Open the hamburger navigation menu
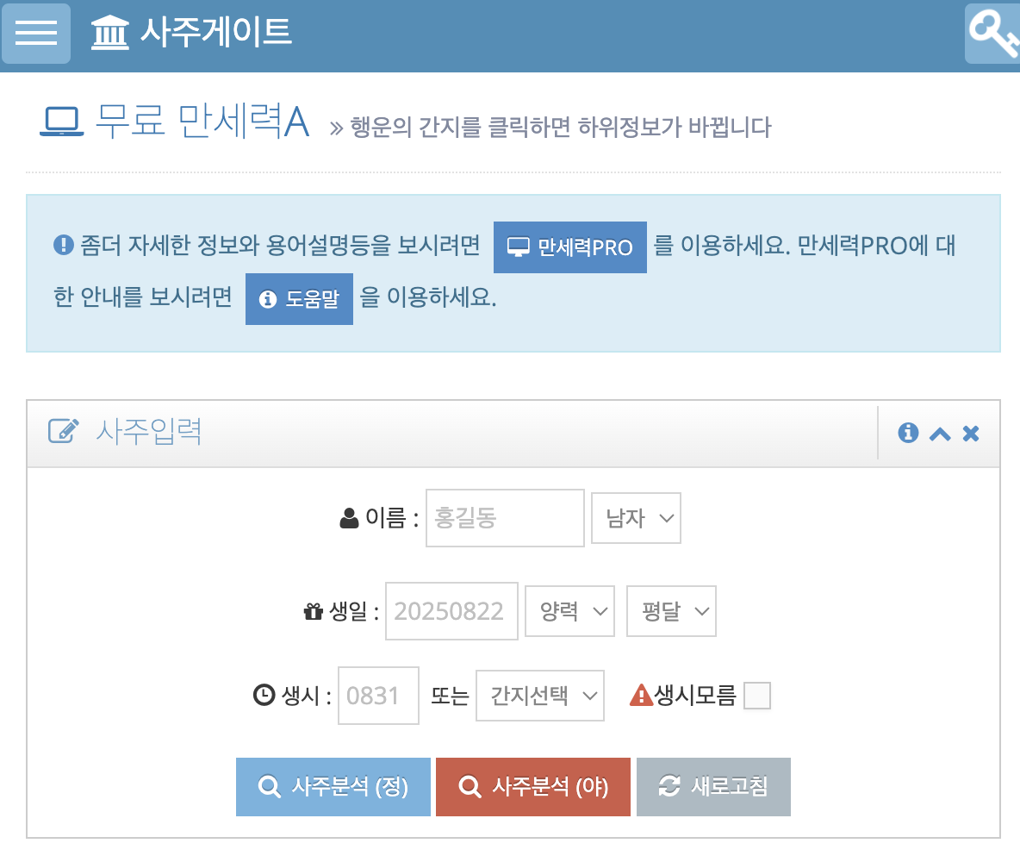This screenshot has width=1020, height=862. (35, 34)
